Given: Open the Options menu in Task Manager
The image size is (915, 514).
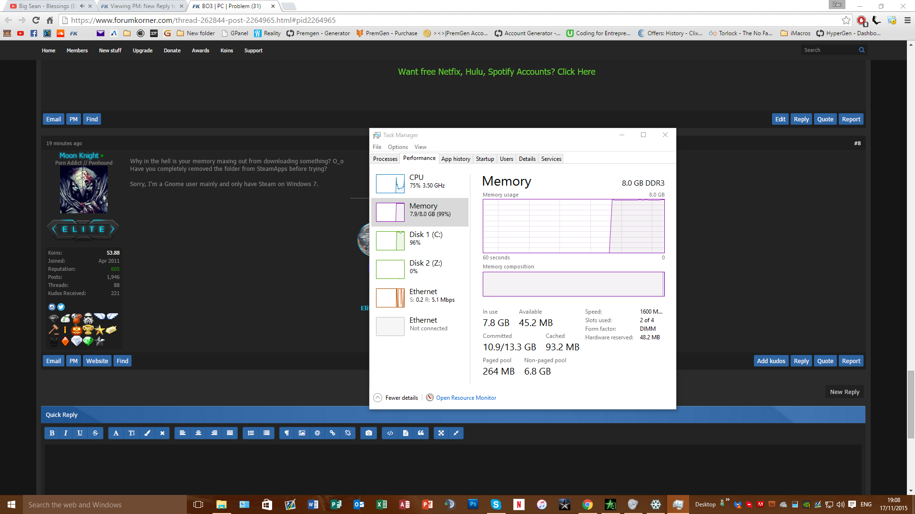Looking at the screenshot, I should point(397,147).
